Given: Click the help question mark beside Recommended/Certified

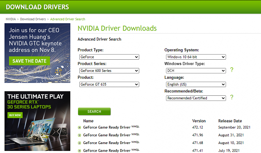Looking at the screenshot, I should coord(232,97).
